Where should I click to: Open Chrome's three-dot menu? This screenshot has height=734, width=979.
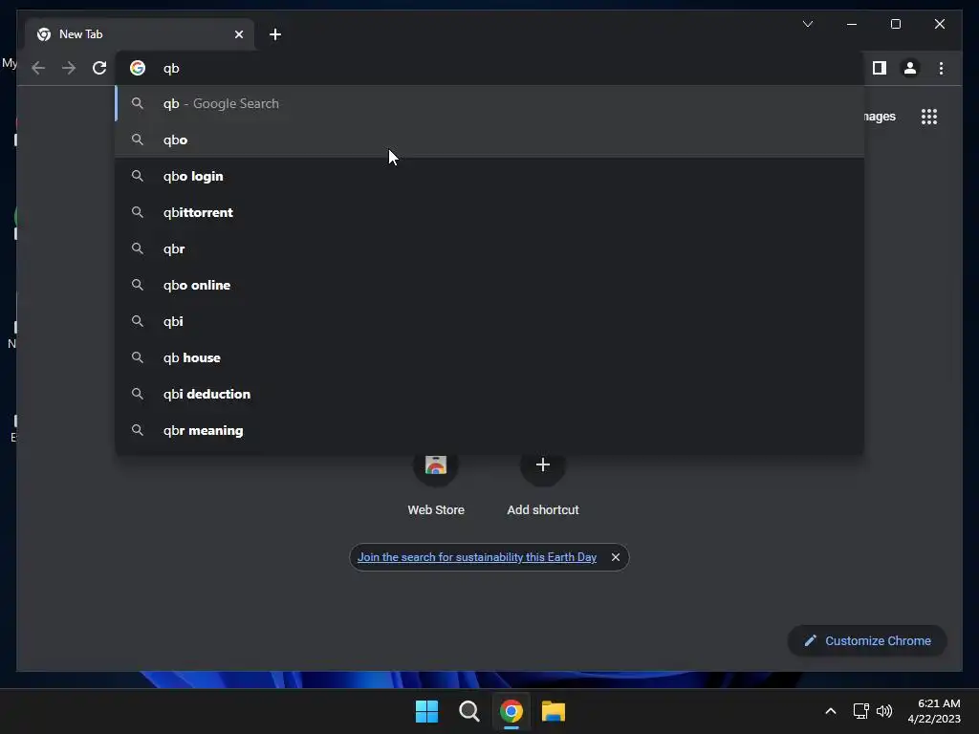tap(941, 68)
